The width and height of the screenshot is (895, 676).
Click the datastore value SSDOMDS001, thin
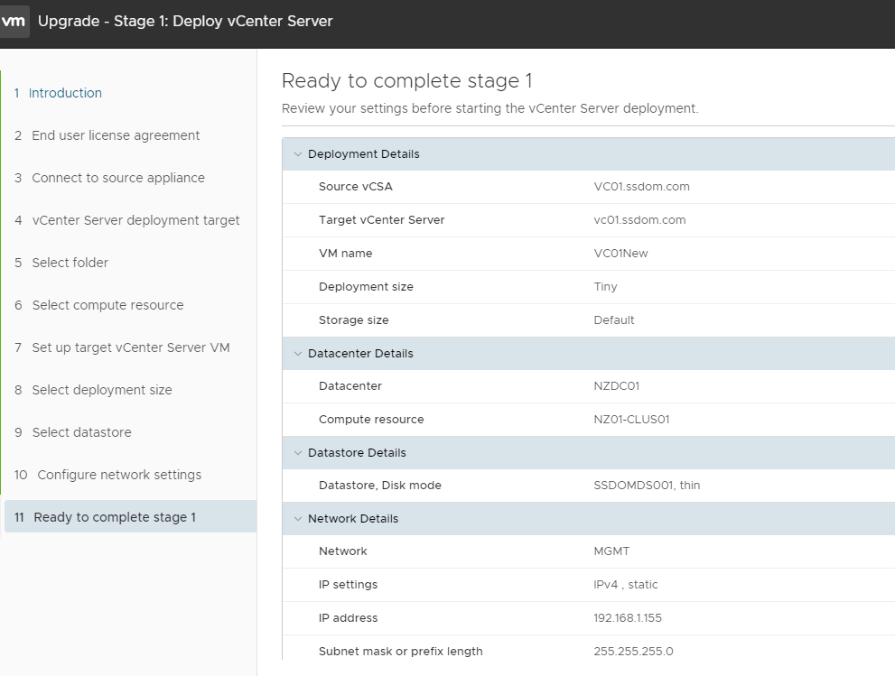pos(647,486)
